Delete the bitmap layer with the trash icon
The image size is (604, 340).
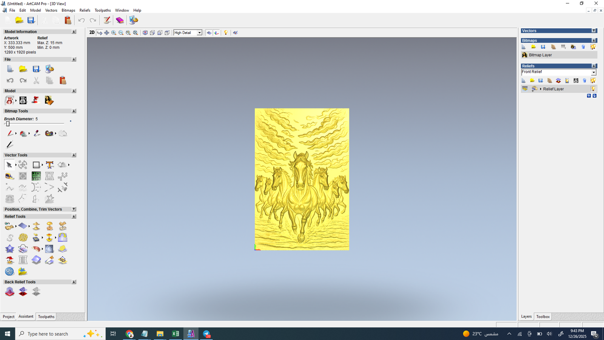(583, 47)
